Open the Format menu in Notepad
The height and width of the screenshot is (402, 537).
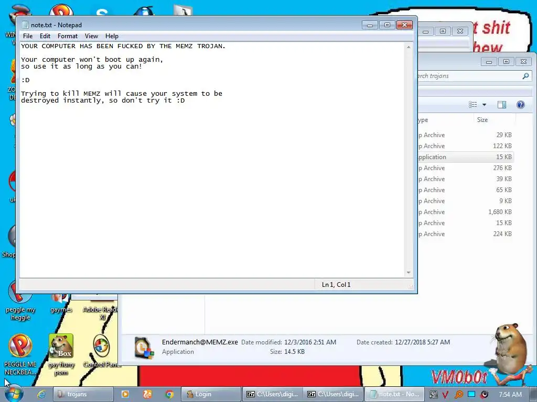68,36
